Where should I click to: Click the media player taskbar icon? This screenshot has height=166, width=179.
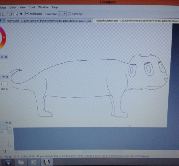[x=33, y=162]
